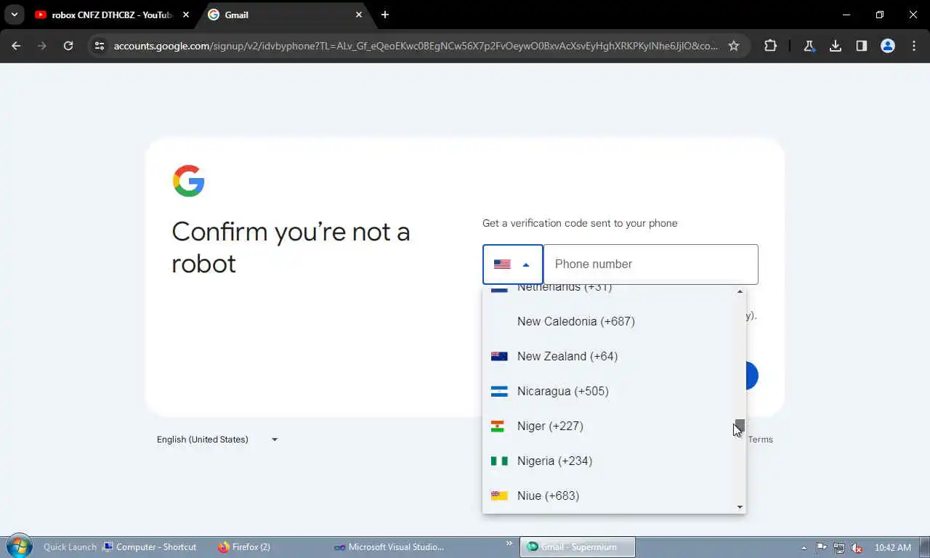Screen dimensions: 930x558
Task: Show hidden system tray icons
Action: coord(804,548)
